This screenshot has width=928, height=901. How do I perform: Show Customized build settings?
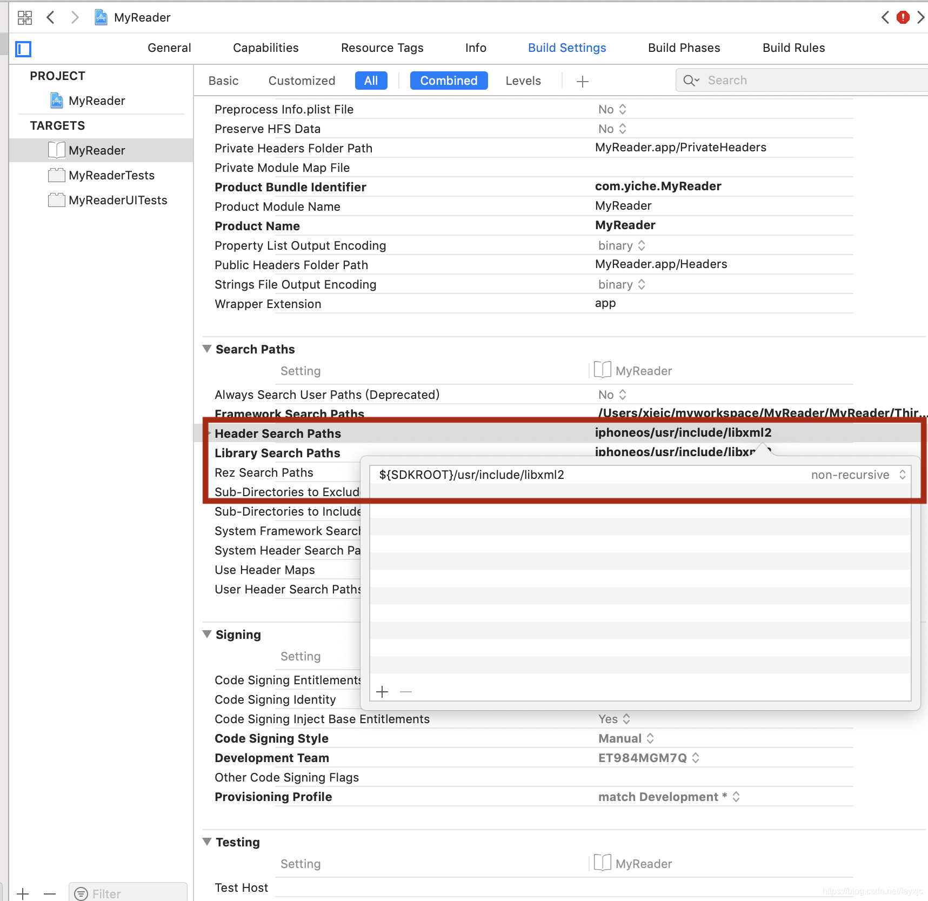point(302,81)
